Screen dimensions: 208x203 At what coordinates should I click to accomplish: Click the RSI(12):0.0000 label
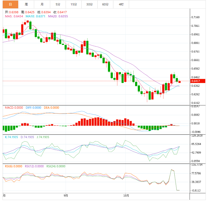34,166
